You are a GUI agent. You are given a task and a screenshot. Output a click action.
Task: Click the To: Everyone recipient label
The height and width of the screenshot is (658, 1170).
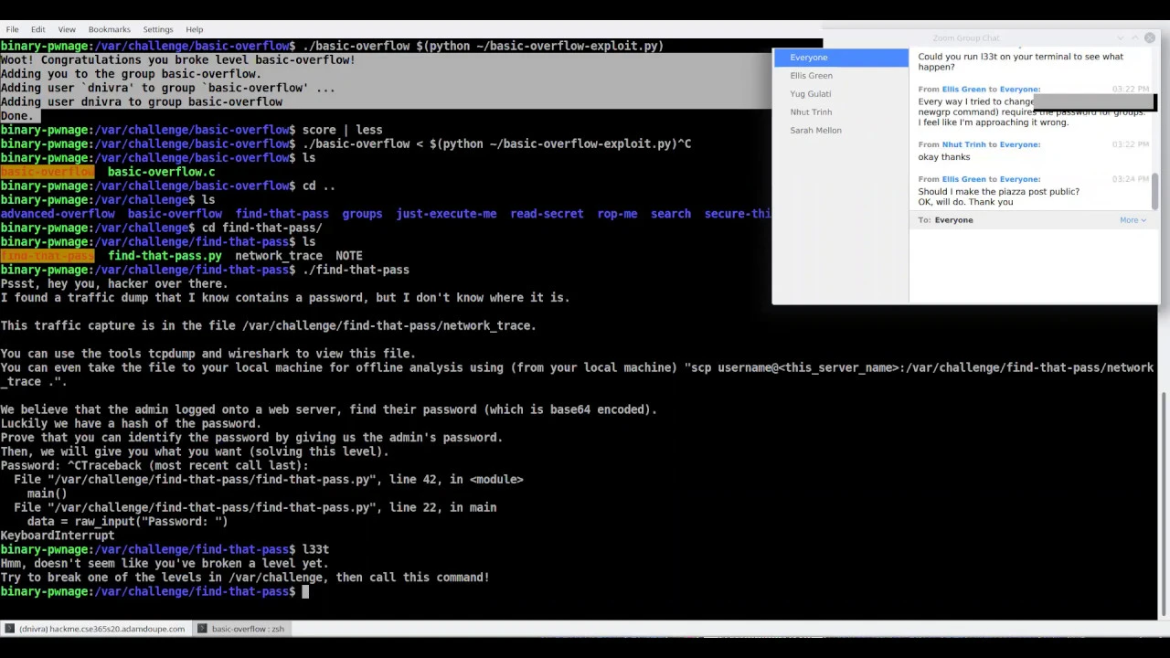click(x=946, y=220)
